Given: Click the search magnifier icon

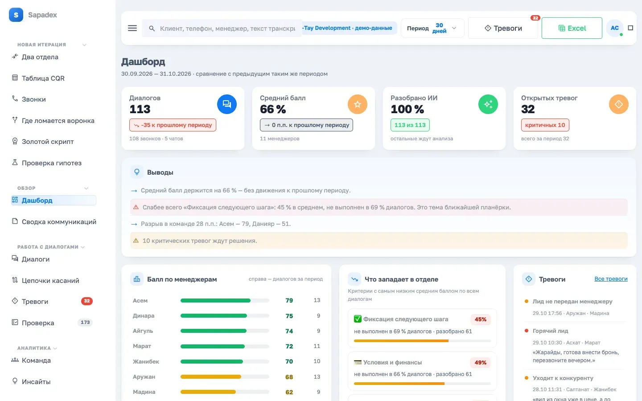Looking at the screenshot, I should point(152,28).
